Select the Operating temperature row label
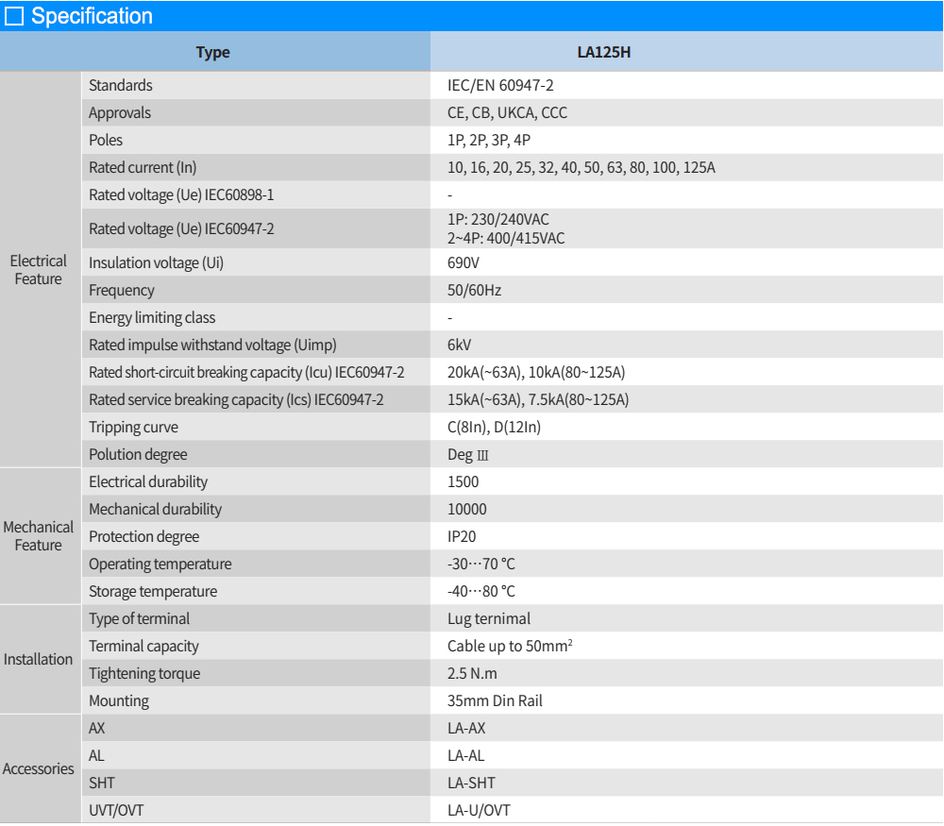The height and width of the screenshot is (826, 944). tap(160, 564)
